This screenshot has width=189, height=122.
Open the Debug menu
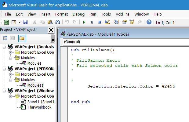point(78,14)
